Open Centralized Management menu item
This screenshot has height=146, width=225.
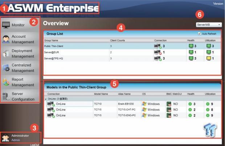tap(20, 68)
